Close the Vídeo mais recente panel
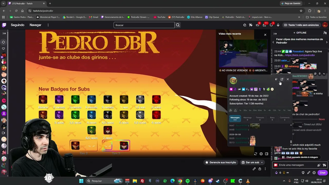This screenshot has width=329, height=185. [x=265, y=35]
